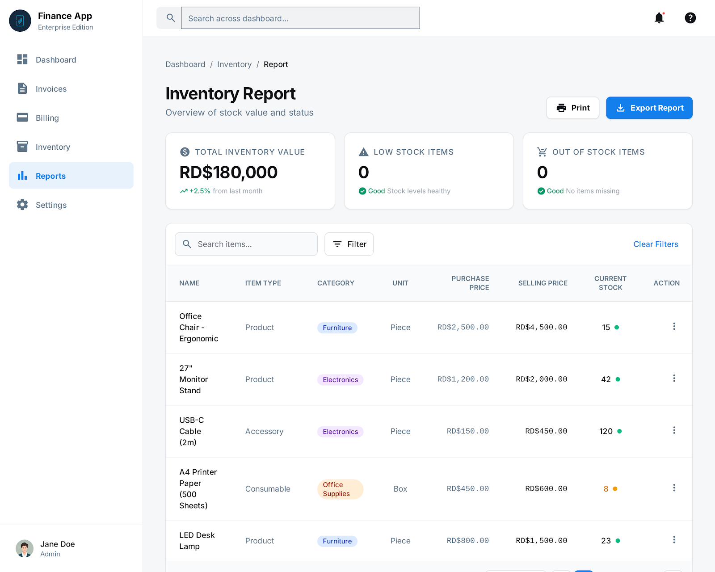Open the notifications bell

tap(659, 18)
